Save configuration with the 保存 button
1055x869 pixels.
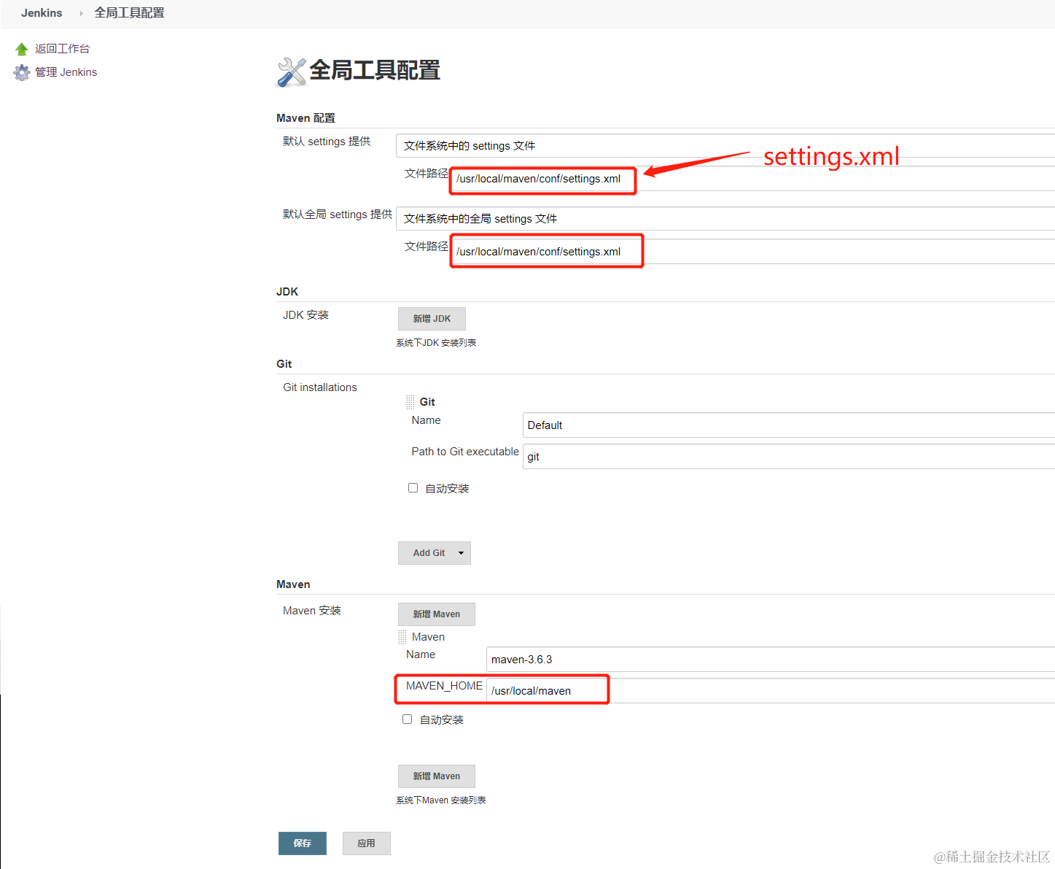(x=303, y=843)
